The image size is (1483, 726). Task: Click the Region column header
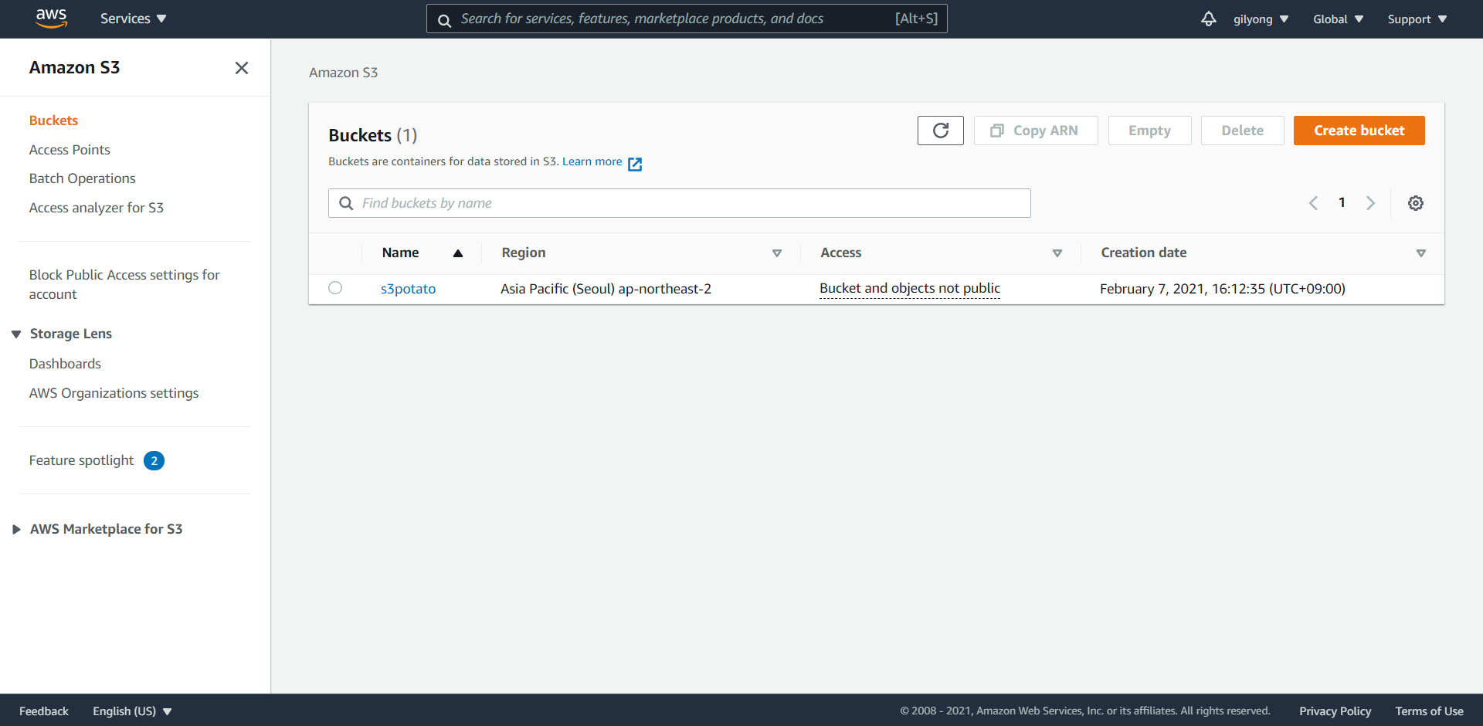pos(524,253)
